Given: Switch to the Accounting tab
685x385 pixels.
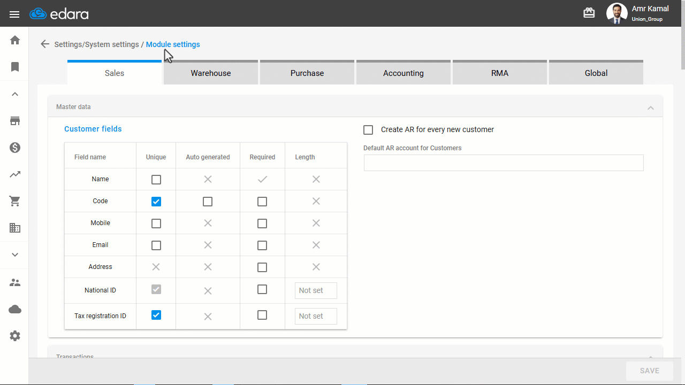Looking at the screenshot, I should [404, 72].
